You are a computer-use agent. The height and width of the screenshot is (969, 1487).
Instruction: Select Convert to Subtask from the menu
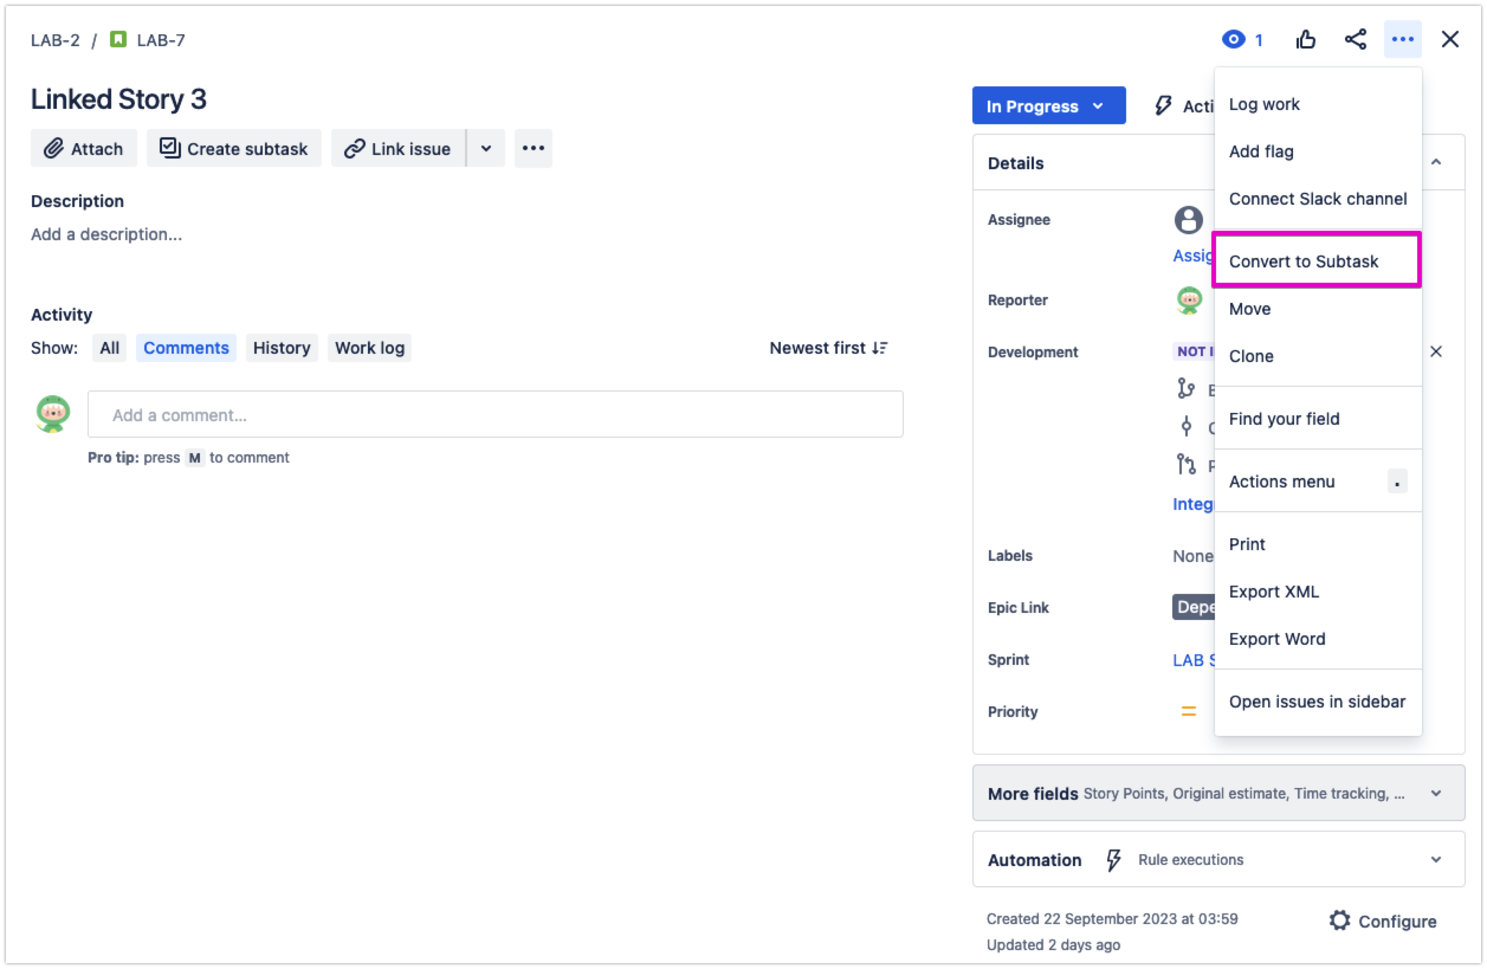[1303, 261]
